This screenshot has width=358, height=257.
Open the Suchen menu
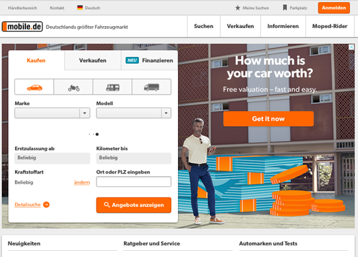[x=204, y=26]
